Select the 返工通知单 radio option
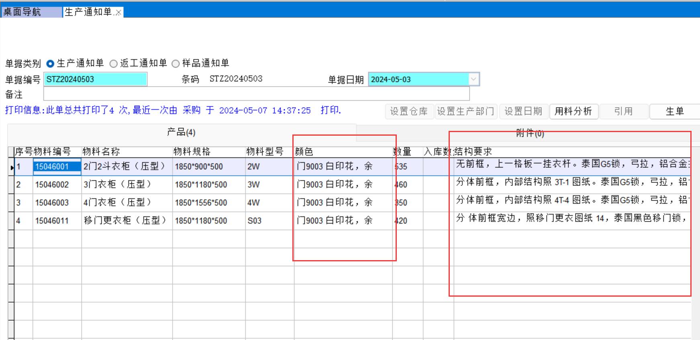700x340 pixels. click(114, 63)
